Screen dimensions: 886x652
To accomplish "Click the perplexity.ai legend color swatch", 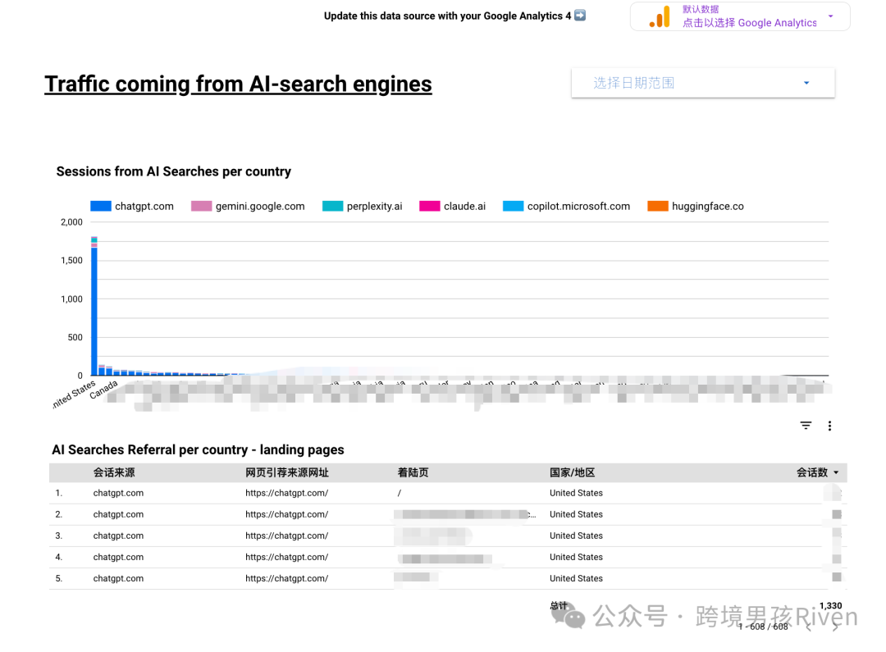I will tap(332, 206).
